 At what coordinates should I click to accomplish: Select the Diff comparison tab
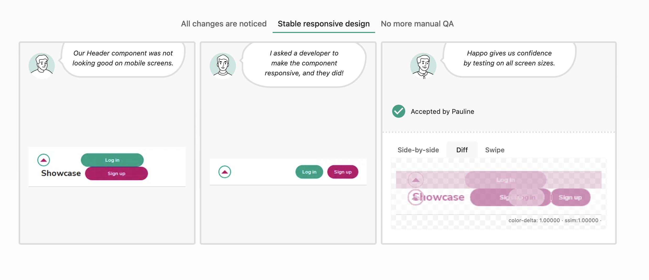(x=462, y=150)
